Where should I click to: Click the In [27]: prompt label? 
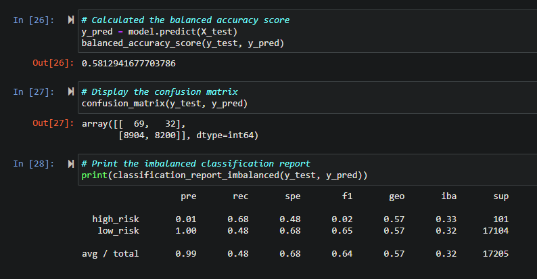click(34, 92)
